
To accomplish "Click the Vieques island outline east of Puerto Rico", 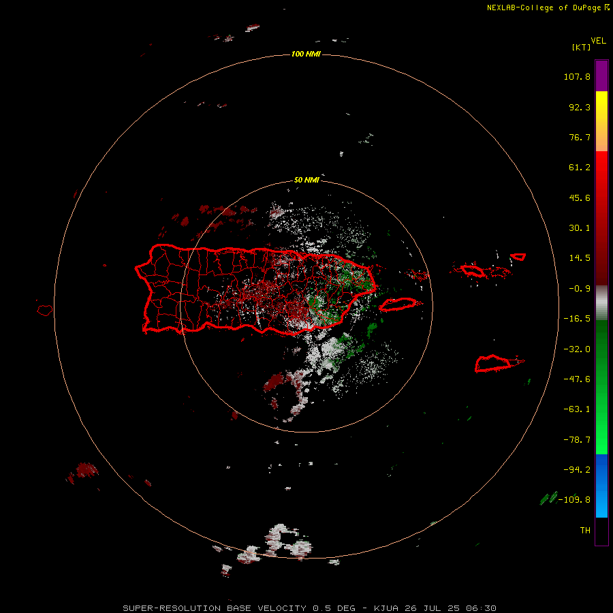I will [x=398, y=304].
